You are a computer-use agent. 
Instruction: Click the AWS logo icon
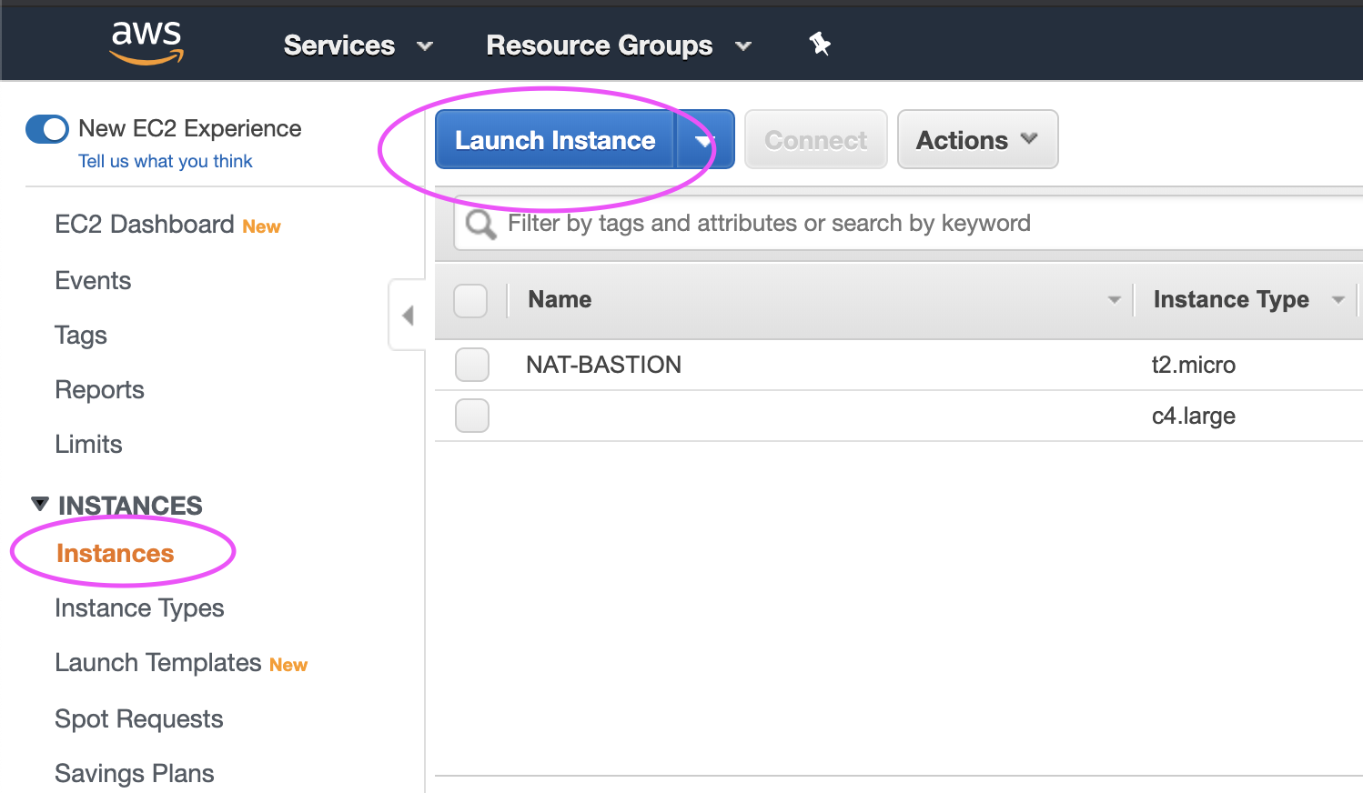(146, 43)
